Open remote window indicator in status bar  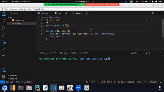click(2, 82)
